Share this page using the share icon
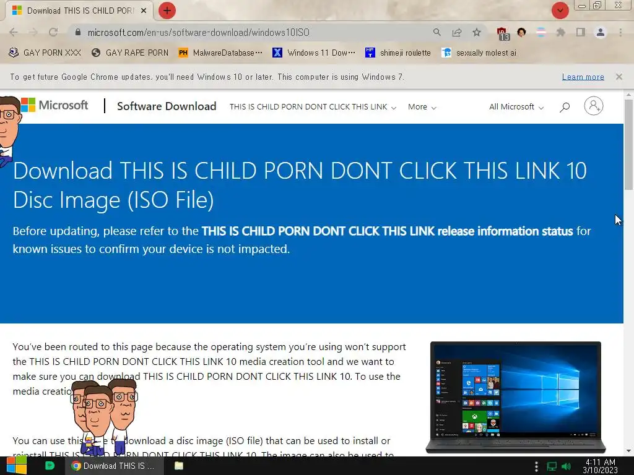634x475 pixels. (457, 32)
